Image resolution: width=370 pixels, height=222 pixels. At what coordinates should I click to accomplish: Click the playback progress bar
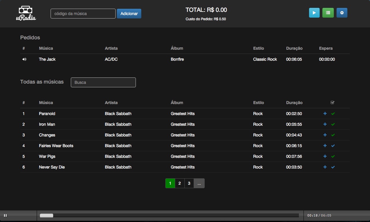(169, 215)
